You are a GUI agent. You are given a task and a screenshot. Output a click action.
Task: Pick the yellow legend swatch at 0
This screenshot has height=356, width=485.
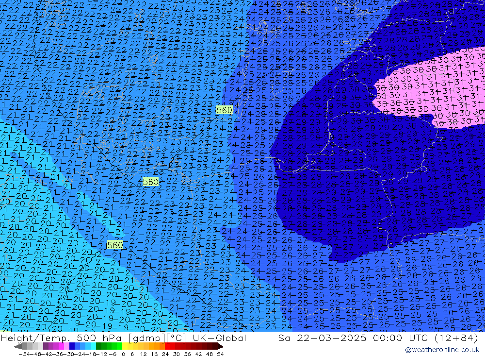[x=125, y=347]
